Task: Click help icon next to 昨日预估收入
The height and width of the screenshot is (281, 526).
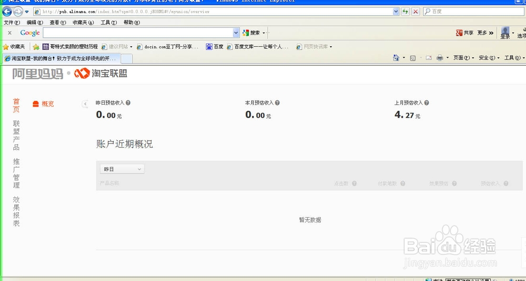Action: [x=128, y=103]
